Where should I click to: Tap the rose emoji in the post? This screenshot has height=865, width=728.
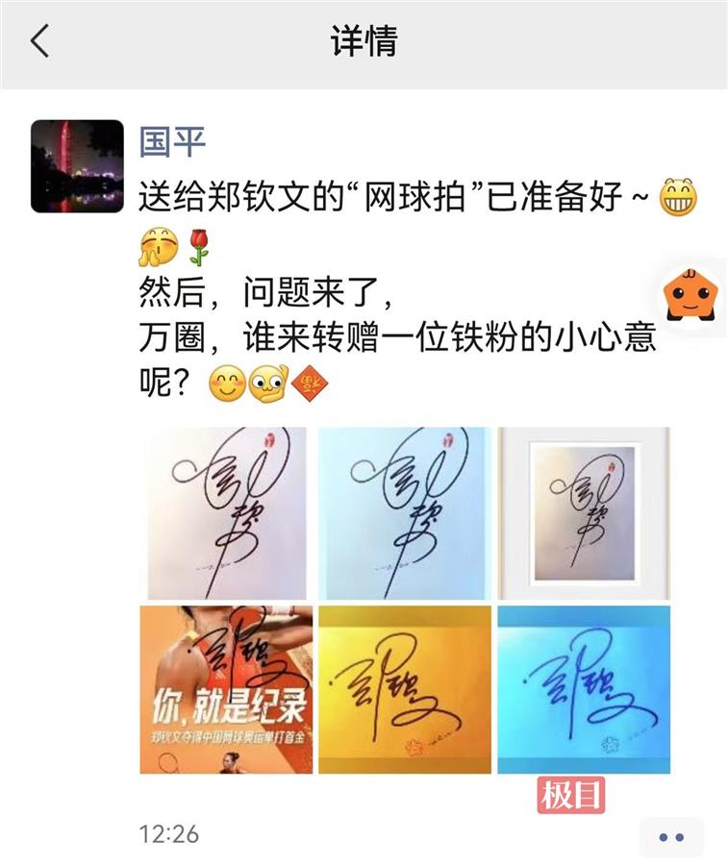[x=199, y=248]
